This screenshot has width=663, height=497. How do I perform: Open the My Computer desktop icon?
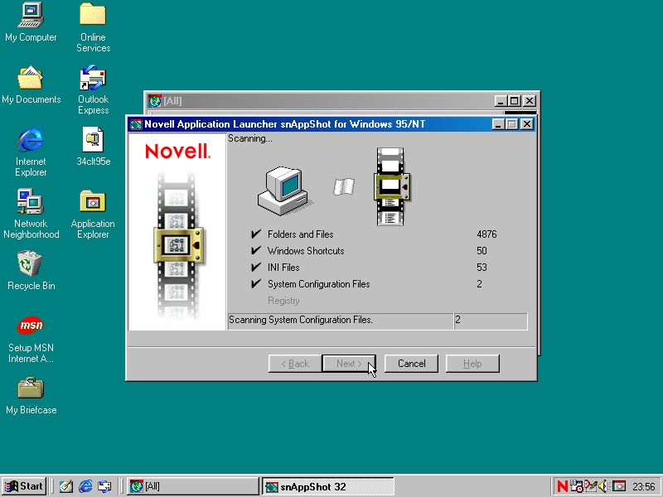(31, 22)
